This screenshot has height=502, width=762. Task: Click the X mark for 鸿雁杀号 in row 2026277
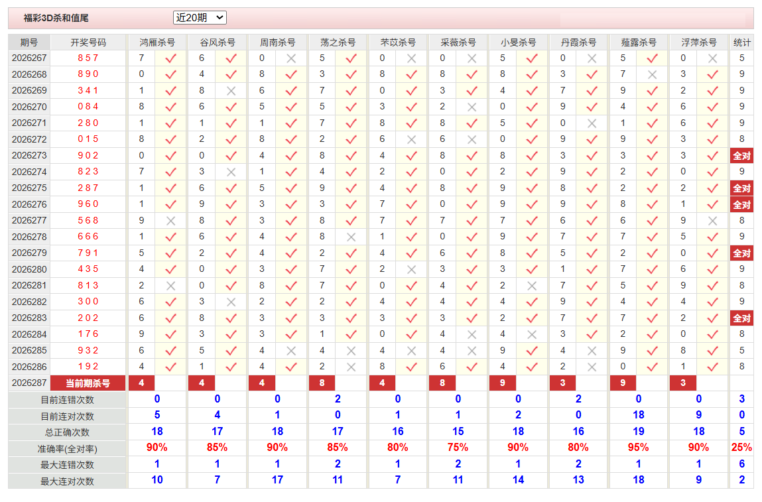(170, 221)
